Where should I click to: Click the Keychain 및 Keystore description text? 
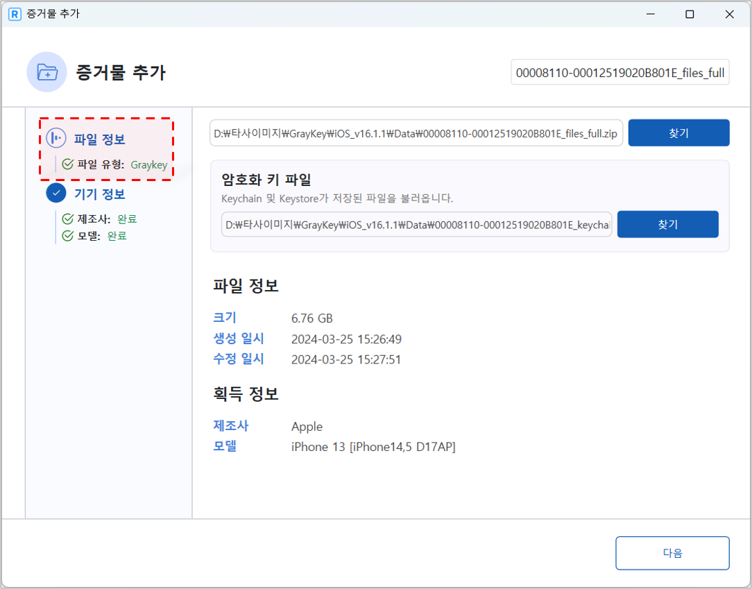click(336, 198)
